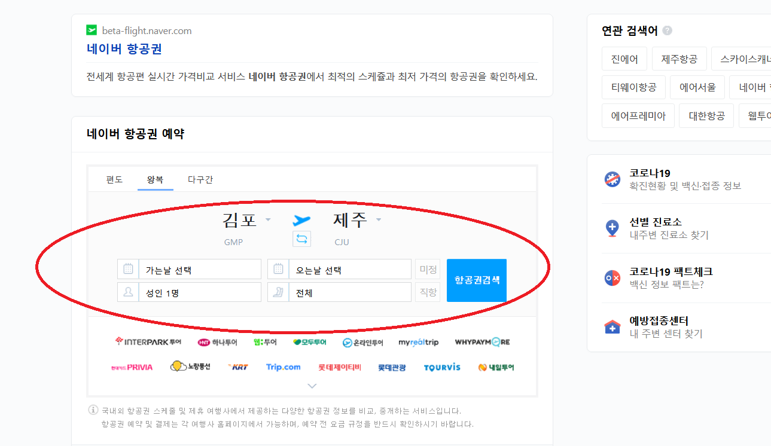
Task: Switch to the 편도 one-way tab
Action: point(114,179)
